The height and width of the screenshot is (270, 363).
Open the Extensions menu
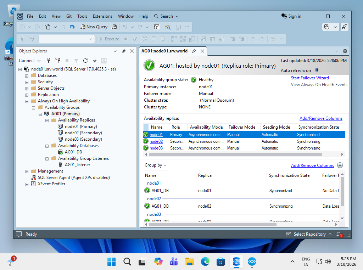pos(102,16)
